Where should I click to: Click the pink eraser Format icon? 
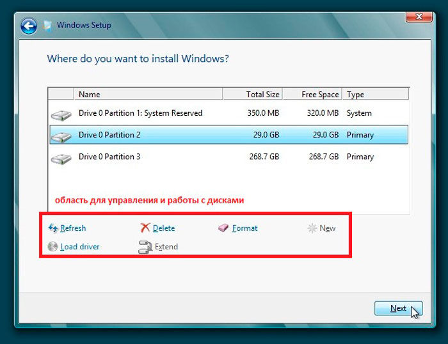(223, 228)
